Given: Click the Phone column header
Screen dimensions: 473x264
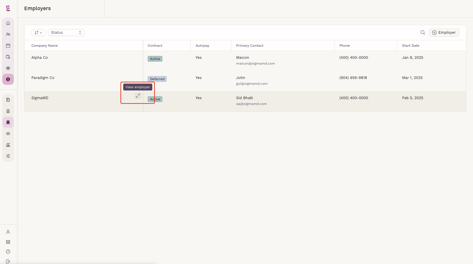Looking at the screenshot, I should pos(344,46).
